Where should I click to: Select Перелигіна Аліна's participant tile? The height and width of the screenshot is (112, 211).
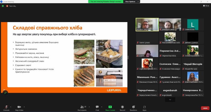pyautogui.click(x=170, y=51)
